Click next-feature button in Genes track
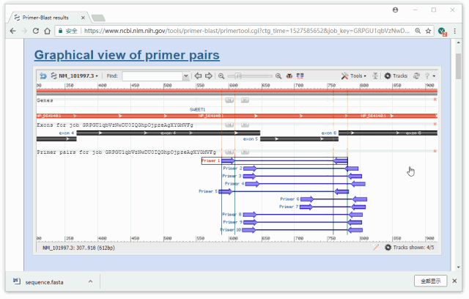The width and height of the screenshot is (469, 299). (x=245, y=100)
